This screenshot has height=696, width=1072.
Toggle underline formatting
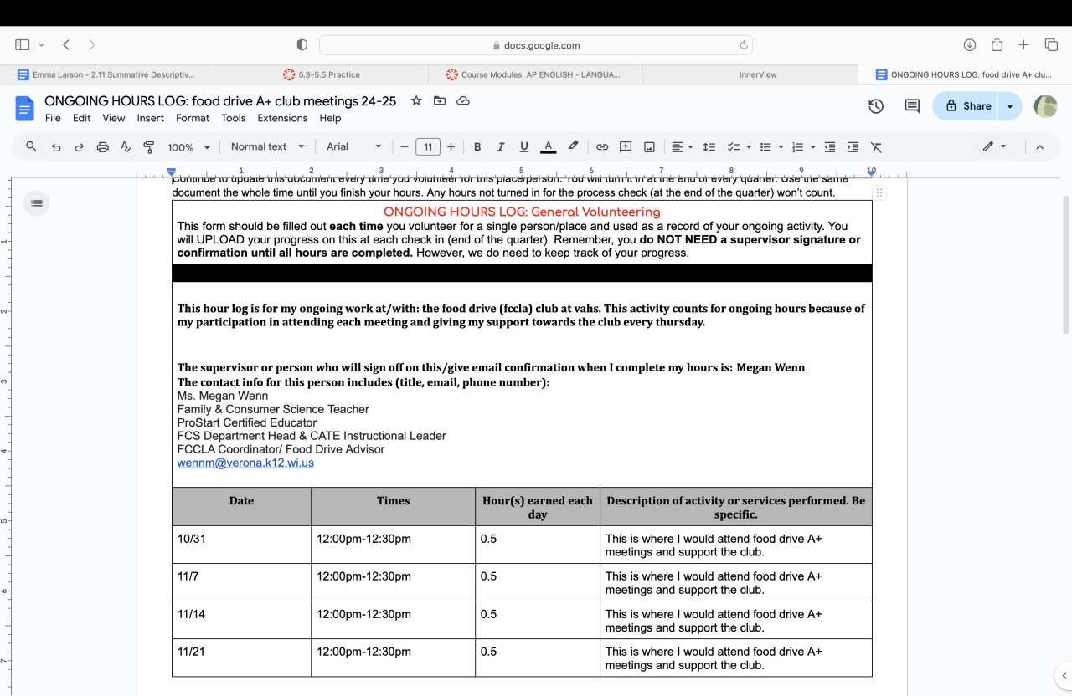point(524,147)
